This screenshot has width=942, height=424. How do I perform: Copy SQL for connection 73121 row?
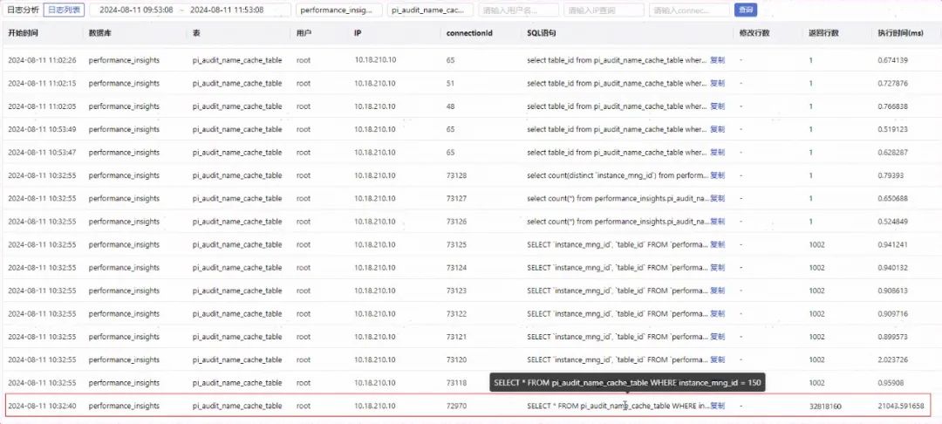coord(717,337)
